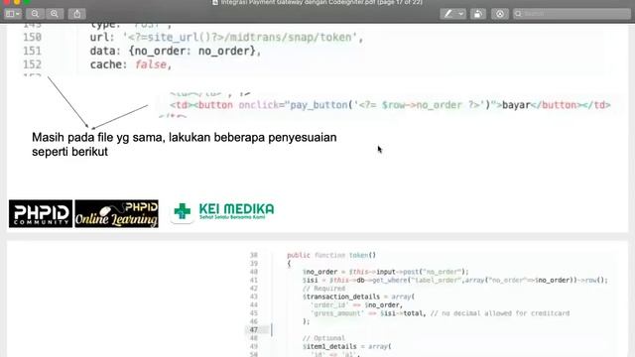
Task: Click the 'gross_amount' code line
Action: 440,313
